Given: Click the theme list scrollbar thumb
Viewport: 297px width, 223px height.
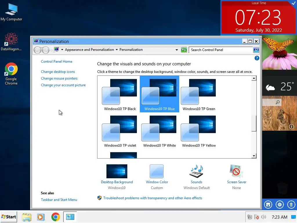Looking at the screenshot, I should (x=254, y=123).
